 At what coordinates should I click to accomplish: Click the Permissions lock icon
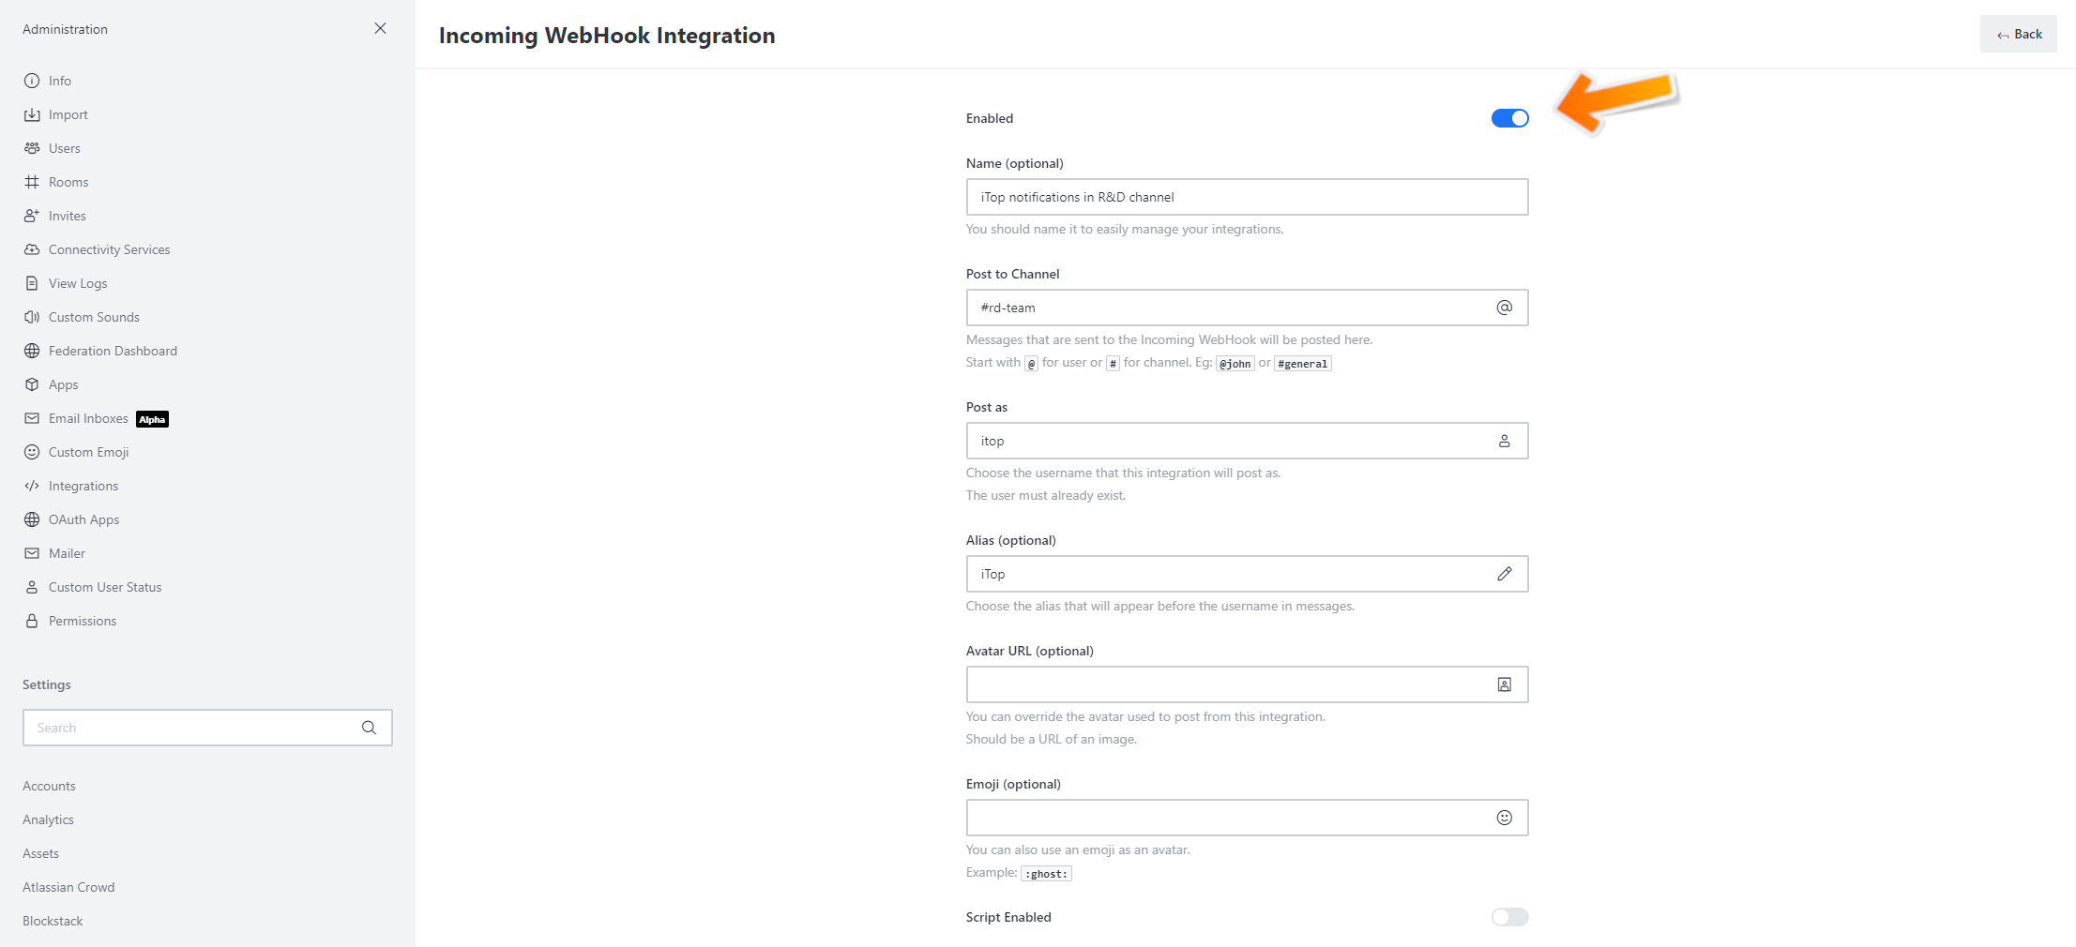click(x=32, y=621)
